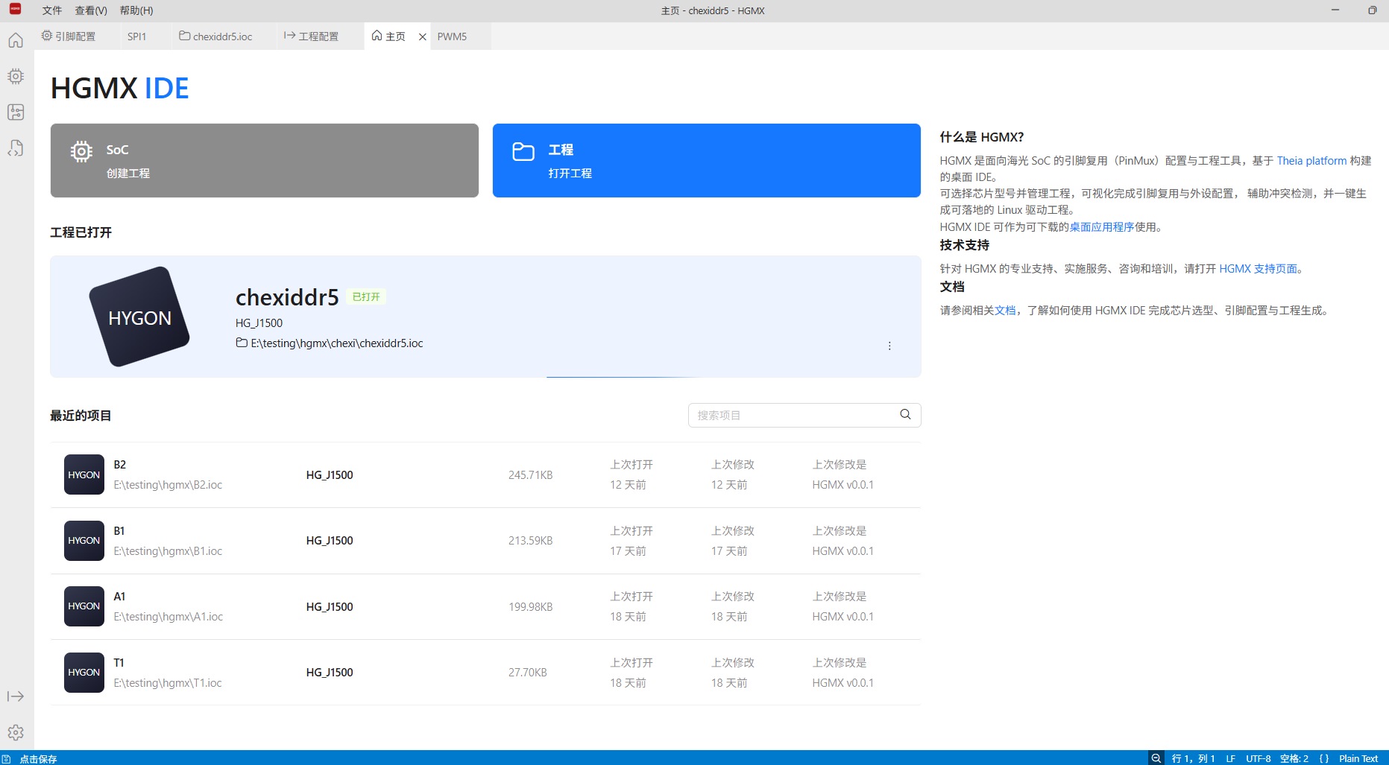Click the export arrow icon in sidebar
Viewport: 1389px width, 765px height.
[x=16, y=696]
